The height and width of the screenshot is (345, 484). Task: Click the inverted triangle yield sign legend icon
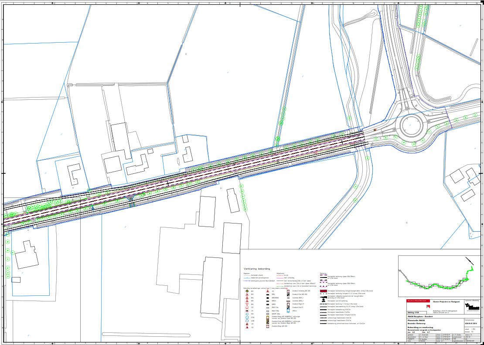[247, 304]
